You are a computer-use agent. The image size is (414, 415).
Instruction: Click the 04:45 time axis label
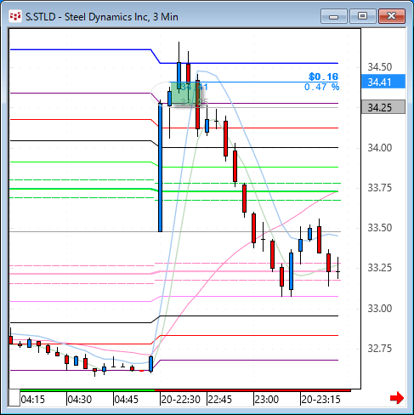tap(127, 400)
